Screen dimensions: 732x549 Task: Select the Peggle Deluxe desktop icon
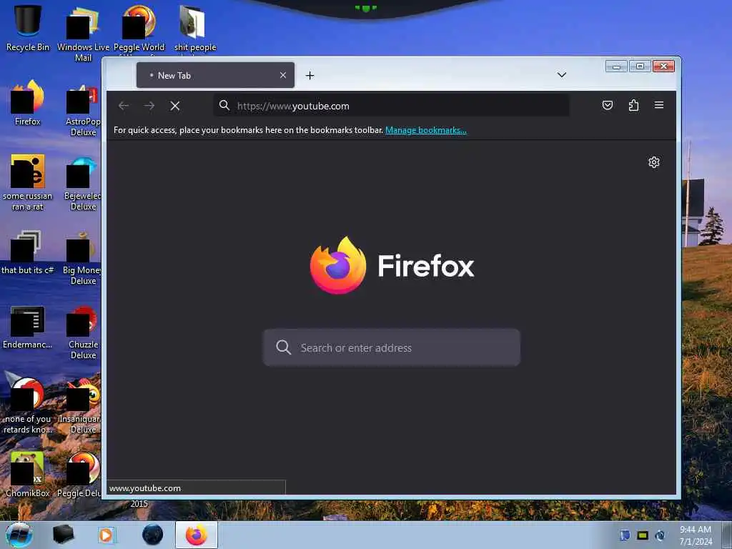click(x=79, y=474)
